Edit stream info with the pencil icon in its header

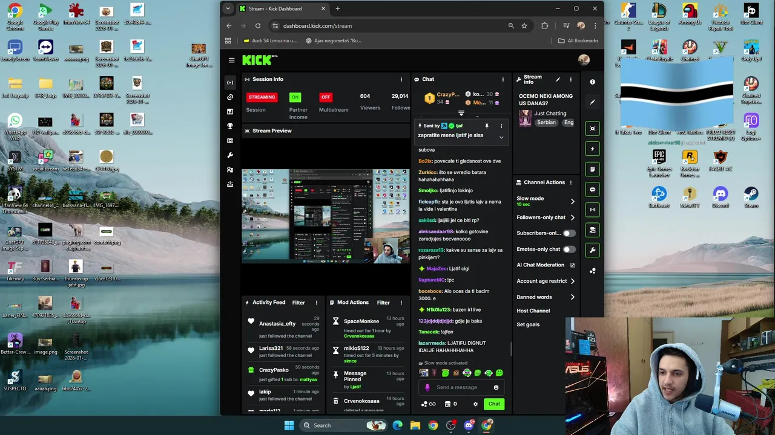point(558,80)
